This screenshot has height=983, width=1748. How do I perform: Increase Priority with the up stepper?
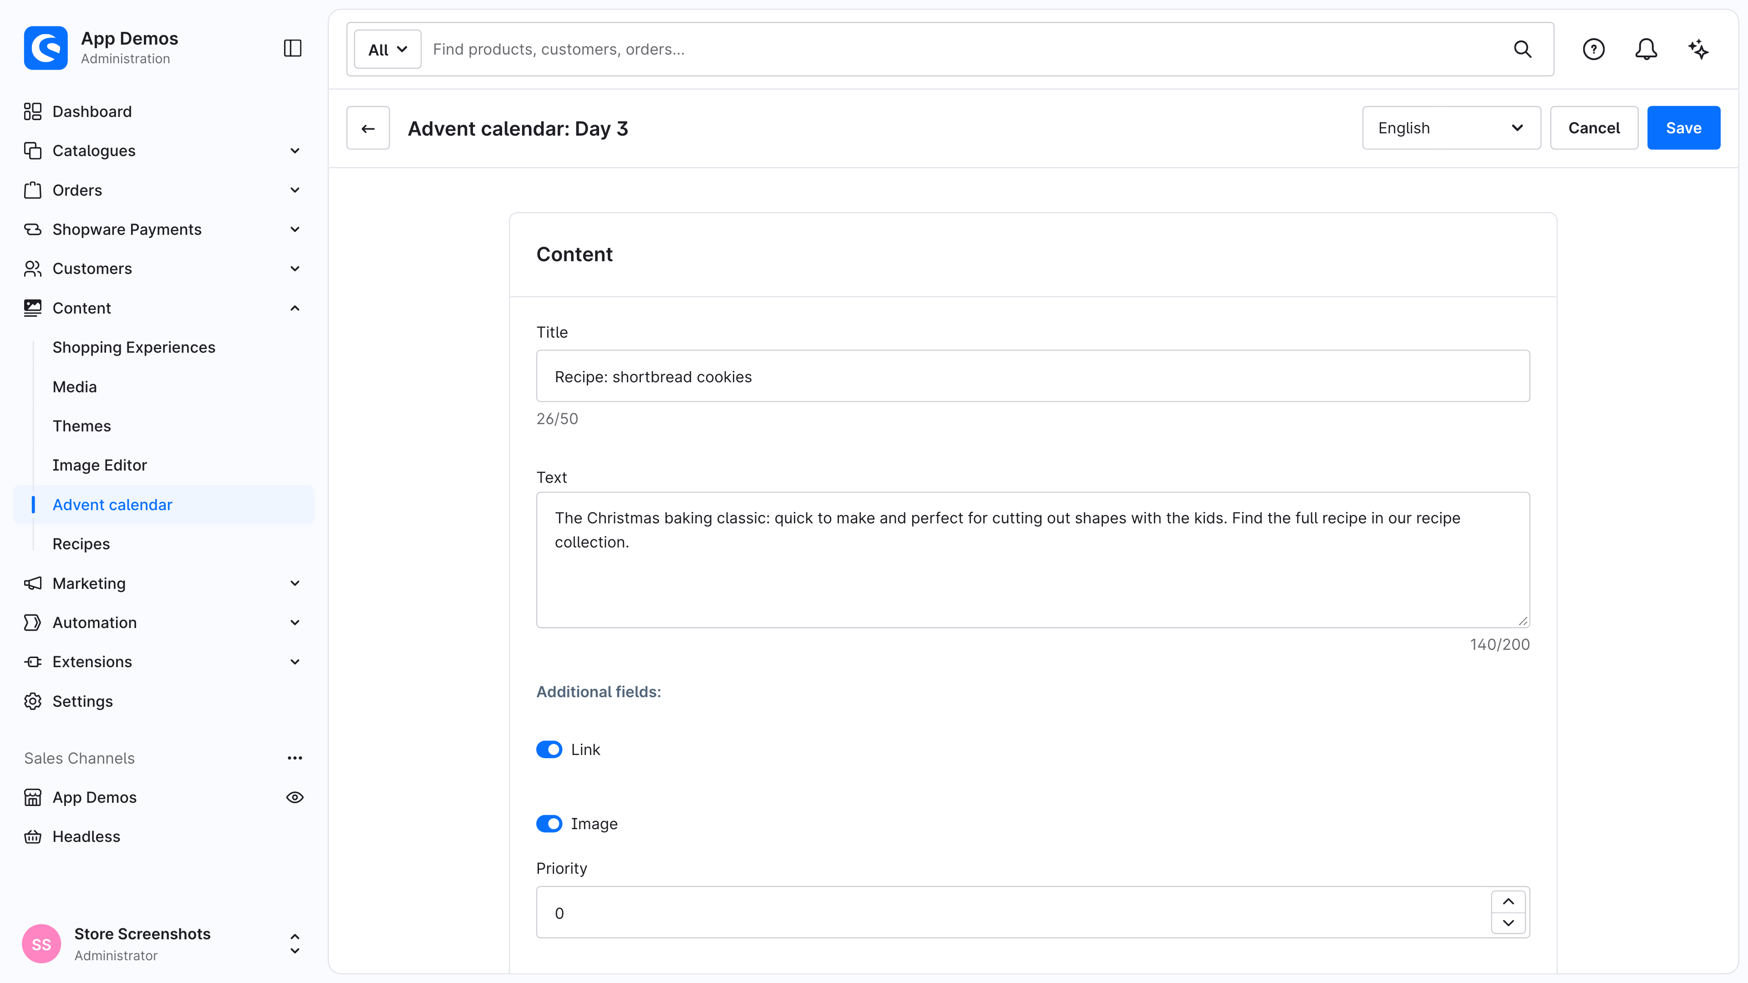(x=1508, y=902)
